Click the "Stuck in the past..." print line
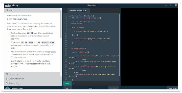 91,31
